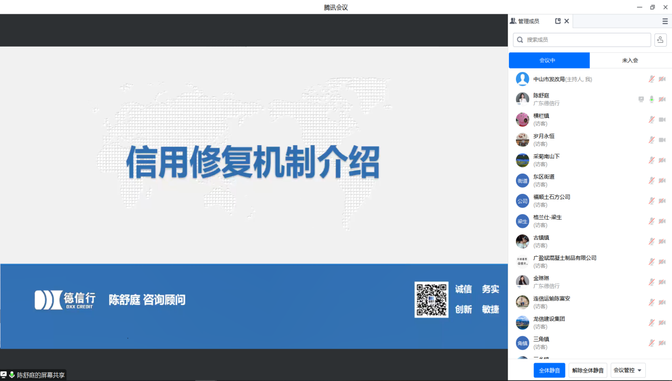Click the camera icon for 岁月永恒
Viewport: 672px width, 381px height.
[662, 140]
